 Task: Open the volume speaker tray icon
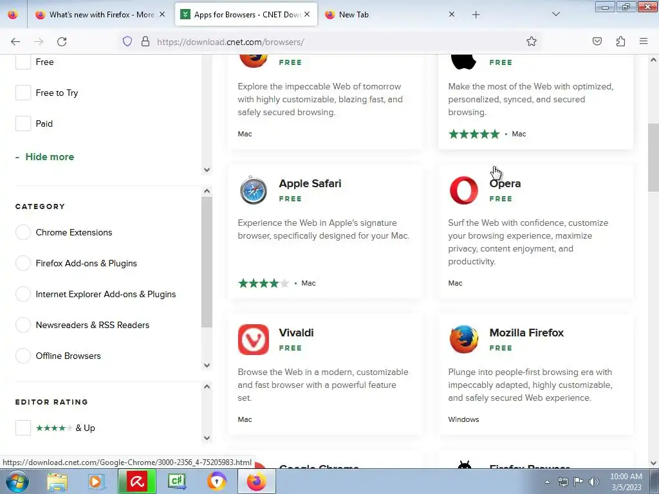click(x=594, y=482)
